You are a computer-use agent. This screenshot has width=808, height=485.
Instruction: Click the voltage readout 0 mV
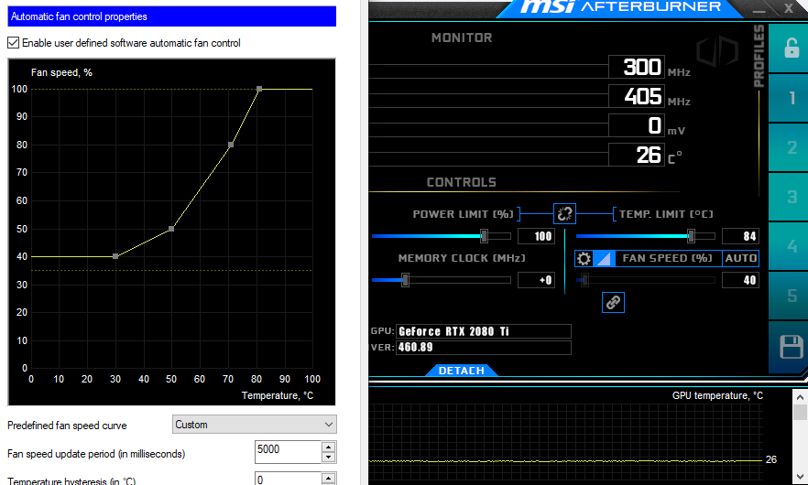pyautogui.click(x=637, y=125)
